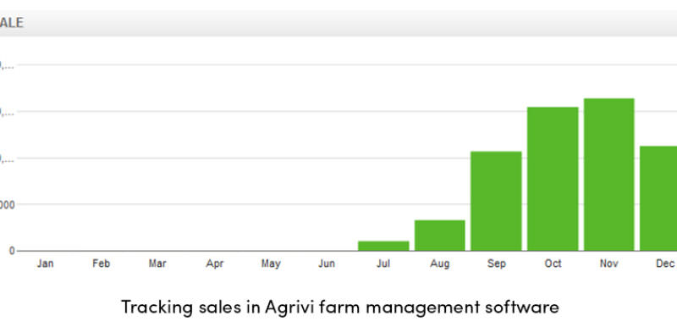
Task: Click the Jun axis label
Action: click(x=327, y=264)
